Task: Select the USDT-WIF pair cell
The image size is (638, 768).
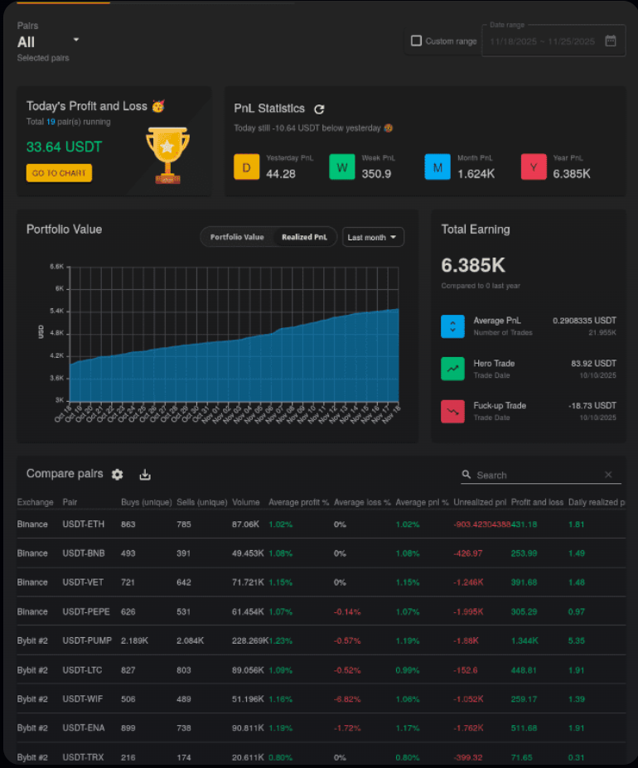Action: 82,698
